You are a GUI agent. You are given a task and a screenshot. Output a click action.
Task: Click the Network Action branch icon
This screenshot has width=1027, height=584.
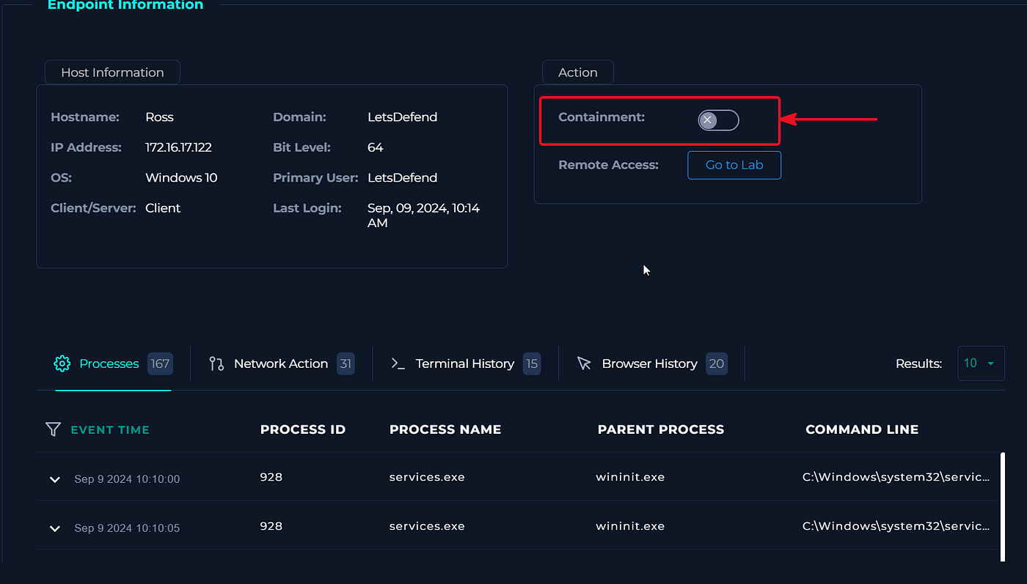pyautogui.click(x=216, y=363)
